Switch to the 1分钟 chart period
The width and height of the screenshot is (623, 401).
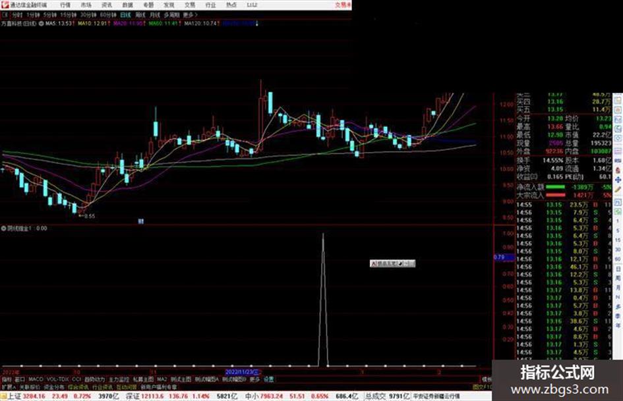(33, 14)
